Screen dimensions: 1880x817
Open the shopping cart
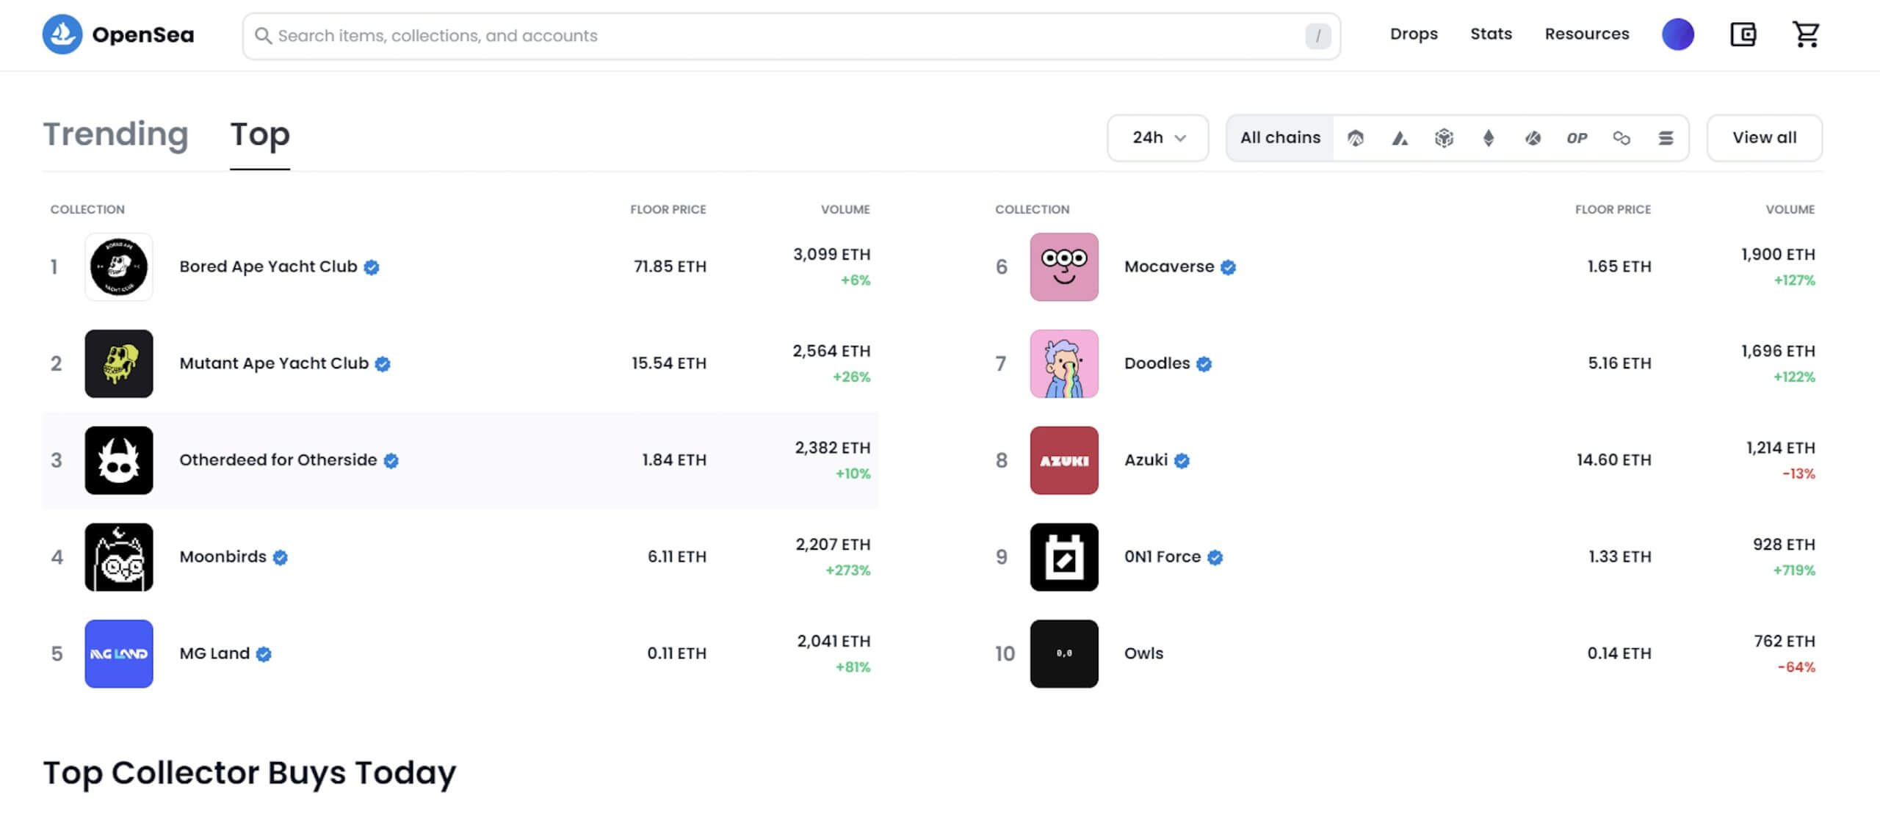1806,35
